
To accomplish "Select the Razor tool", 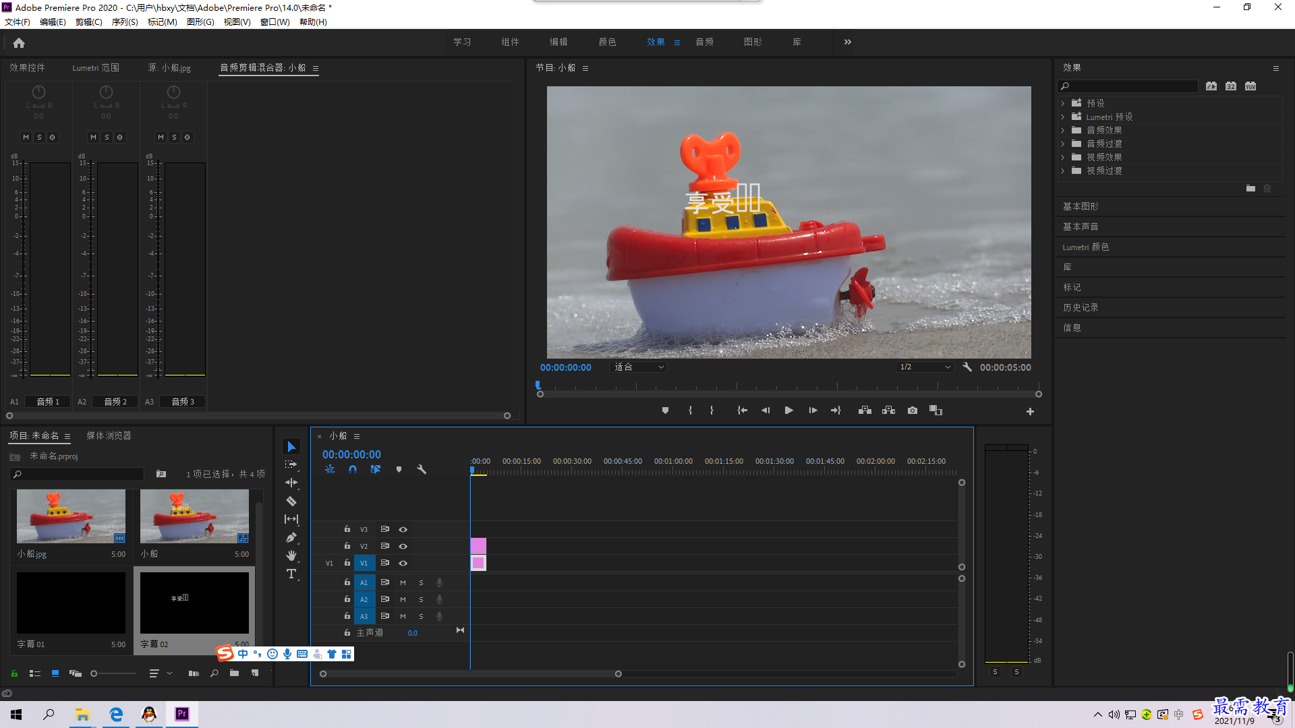I will (x=291, y=501).
